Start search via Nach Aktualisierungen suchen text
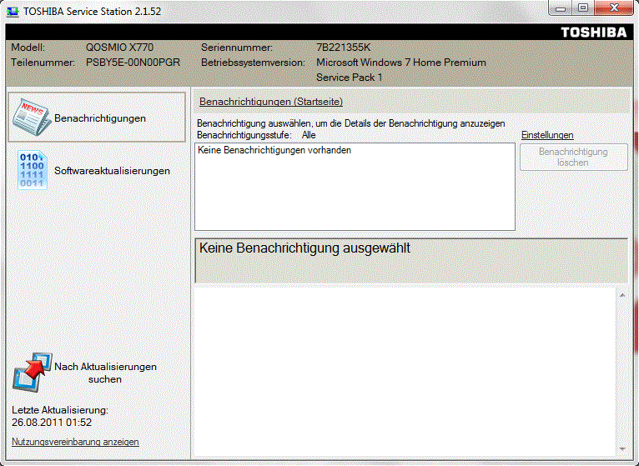 105,373
